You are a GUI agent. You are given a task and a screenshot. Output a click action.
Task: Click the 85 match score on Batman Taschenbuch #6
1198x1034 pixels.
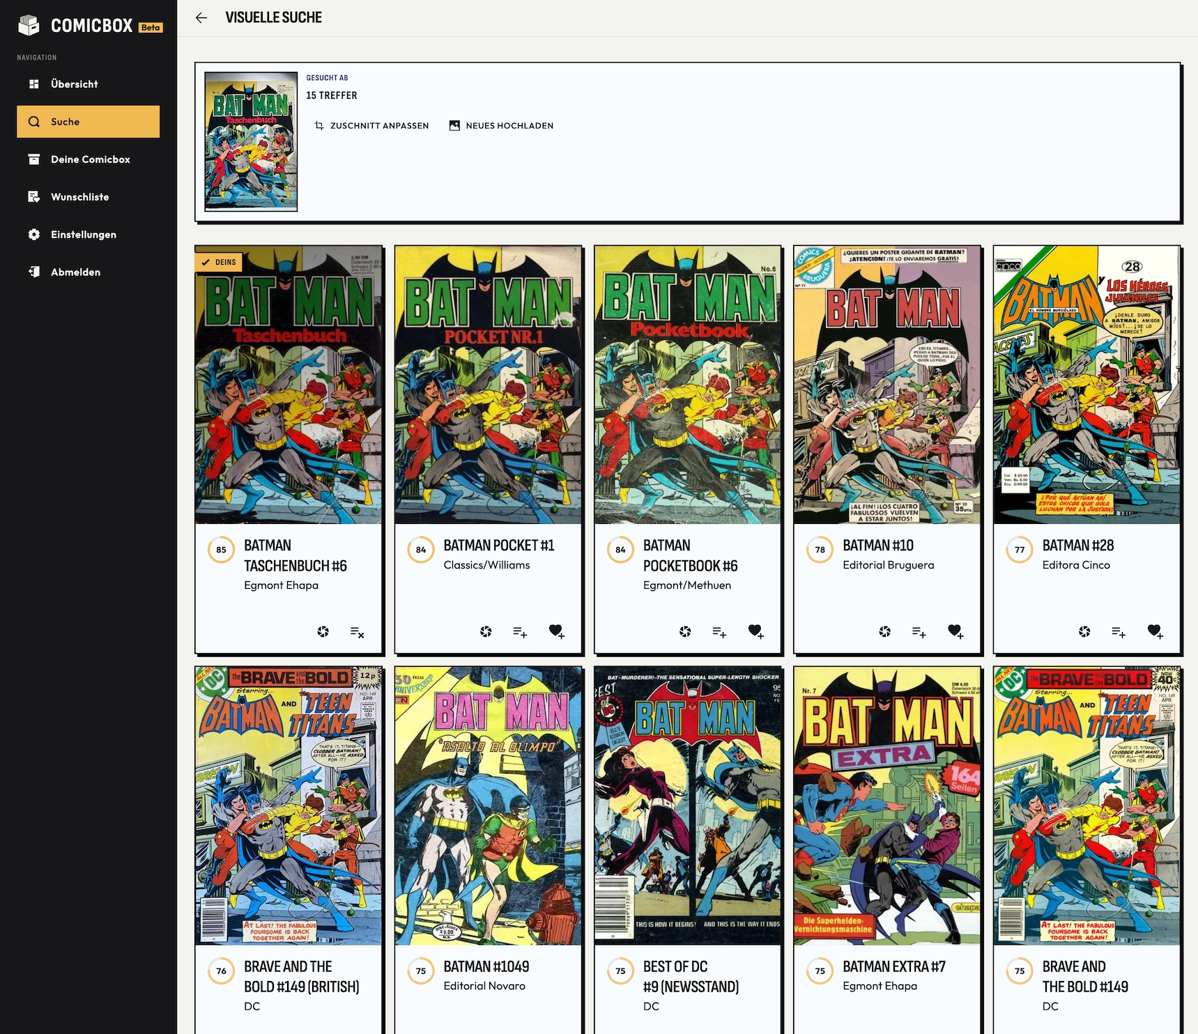(x=221, y=550)
